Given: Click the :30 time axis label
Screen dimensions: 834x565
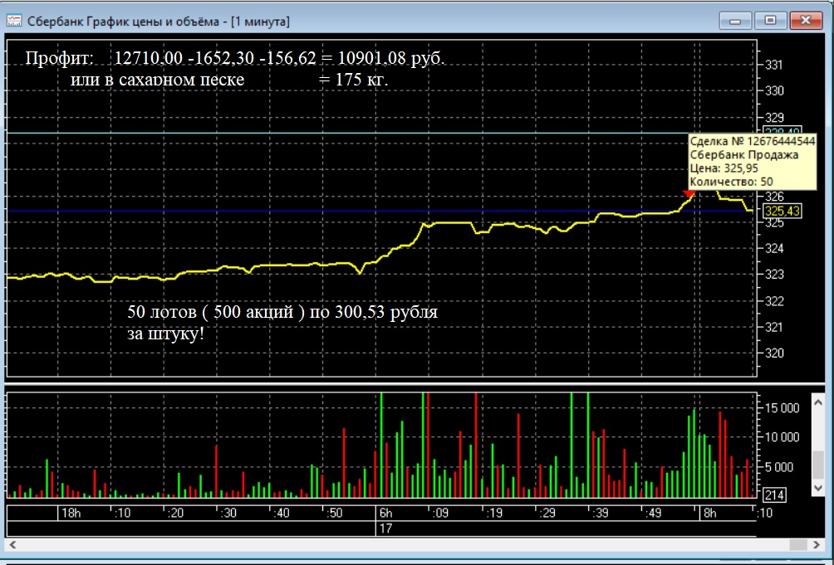Looking at the screenshot, I should point(228,514).
